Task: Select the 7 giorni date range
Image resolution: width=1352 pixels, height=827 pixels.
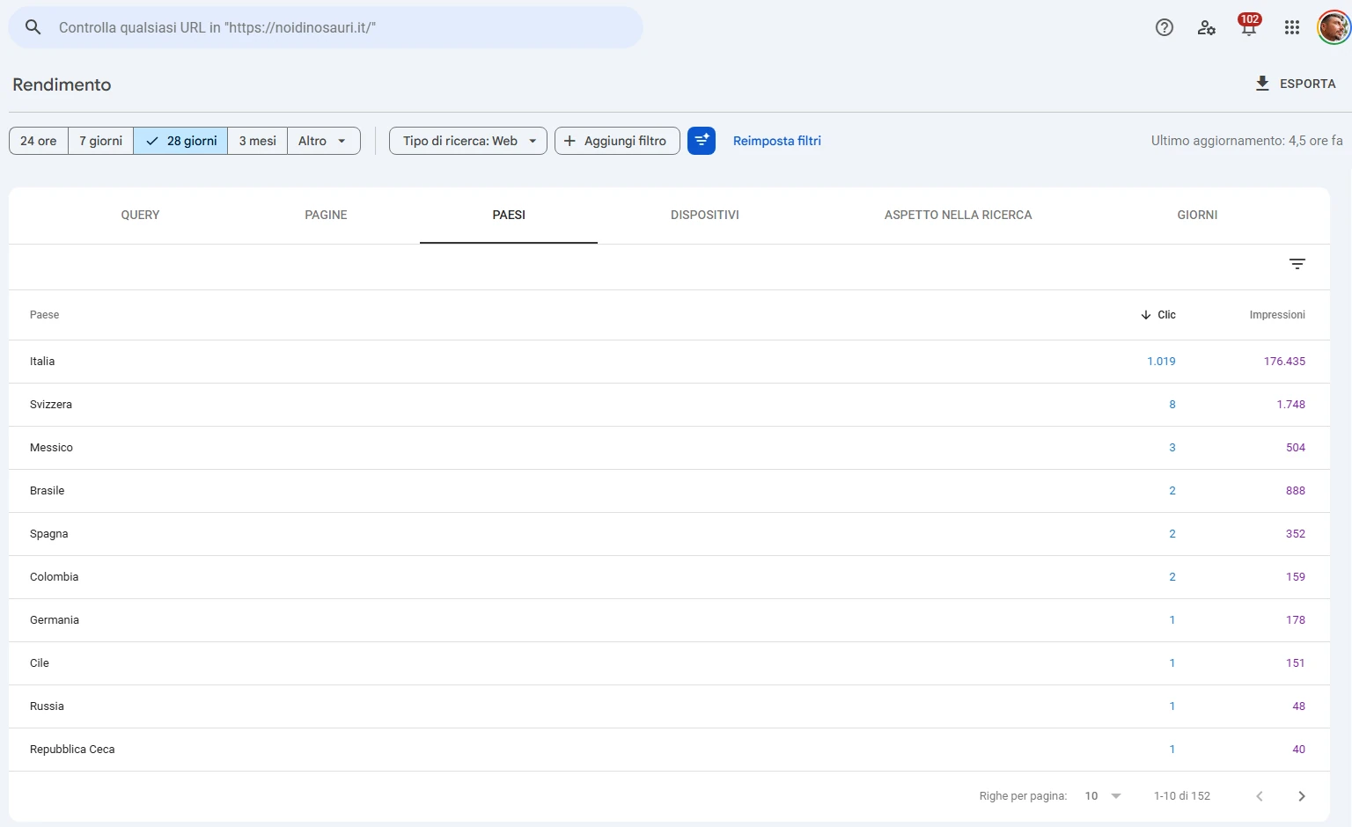Action: coord(101,141)
